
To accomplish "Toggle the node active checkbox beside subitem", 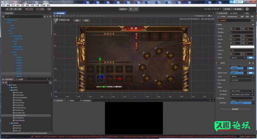I will click(x=218, y=20).
